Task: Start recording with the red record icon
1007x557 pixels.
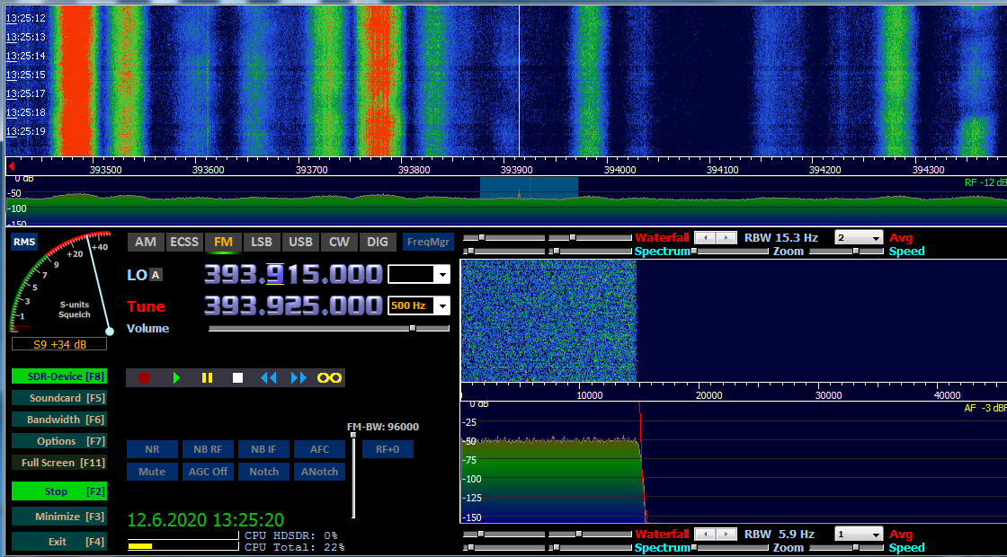Action: [x=144, y=378]
